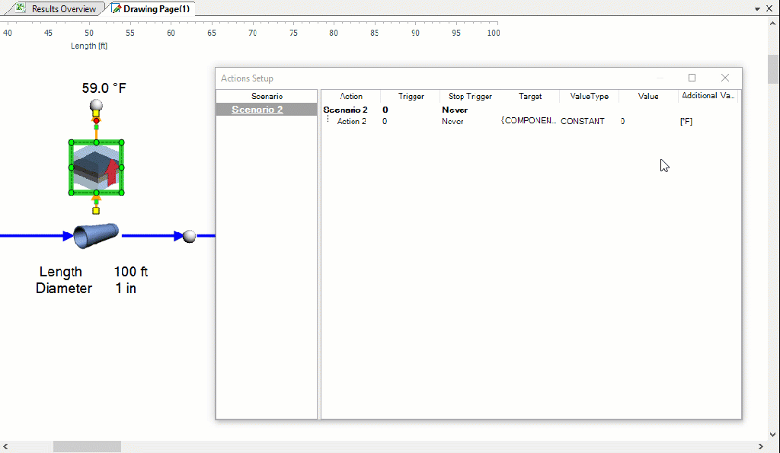780x453 pixels.
Task: Select Scenario 2 in the Scenario list
Action: coord(257,110)
